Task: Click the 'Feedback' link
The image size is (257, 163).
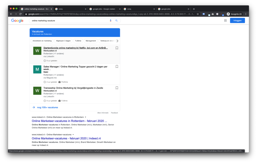Action: point(114,113)
